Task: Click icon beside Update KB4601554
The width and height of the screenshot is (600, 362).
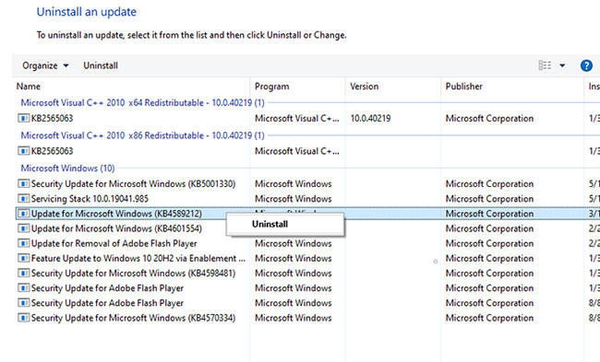Action: pos(23,228)
